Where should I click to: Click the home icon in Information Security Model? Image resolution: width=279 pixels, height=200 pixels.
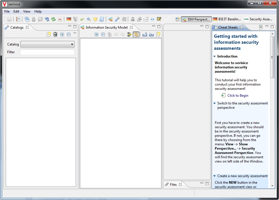click(x=110, y=34)
